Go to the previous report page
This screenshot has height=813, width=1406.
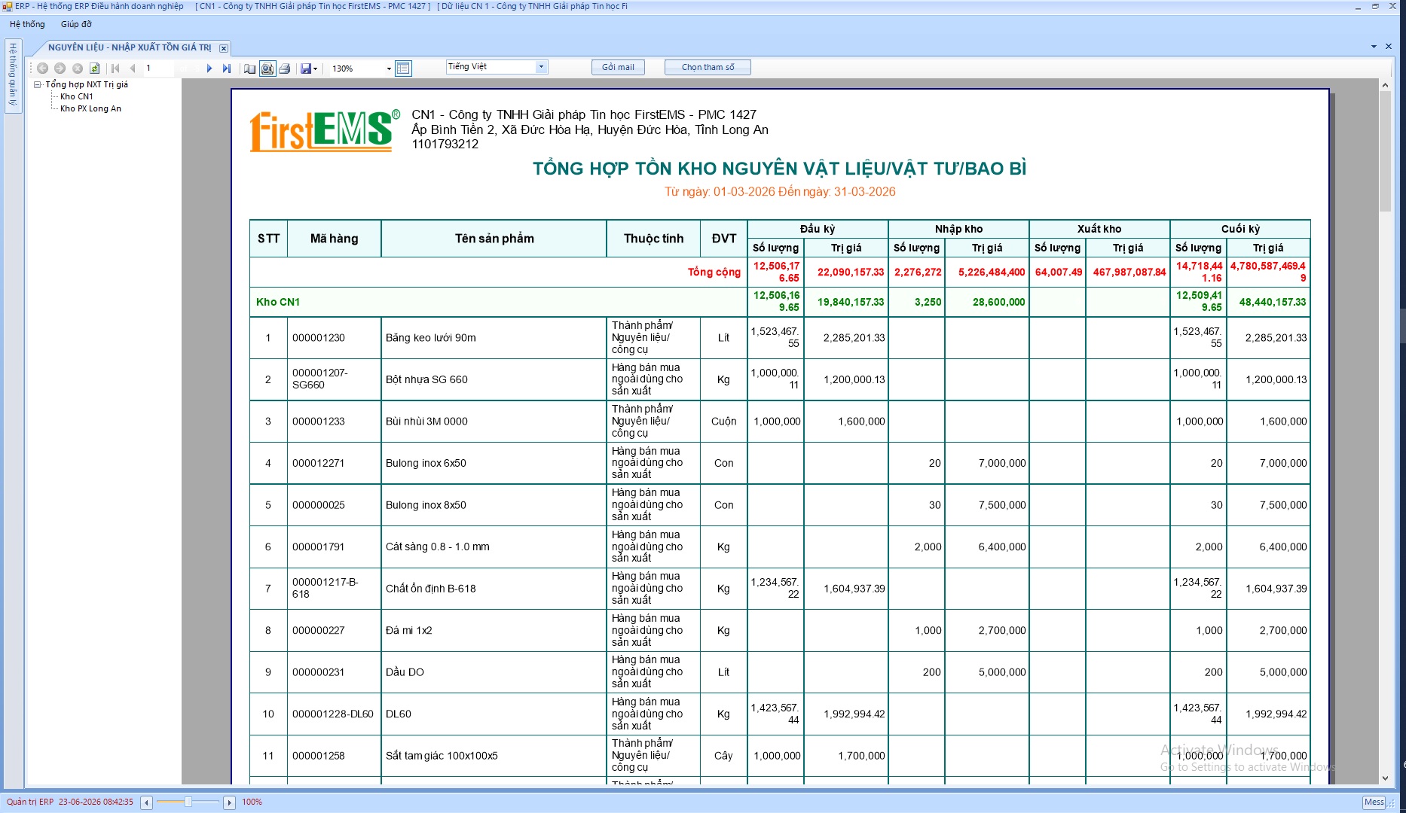pyautogui.click(x=133, y=69)
